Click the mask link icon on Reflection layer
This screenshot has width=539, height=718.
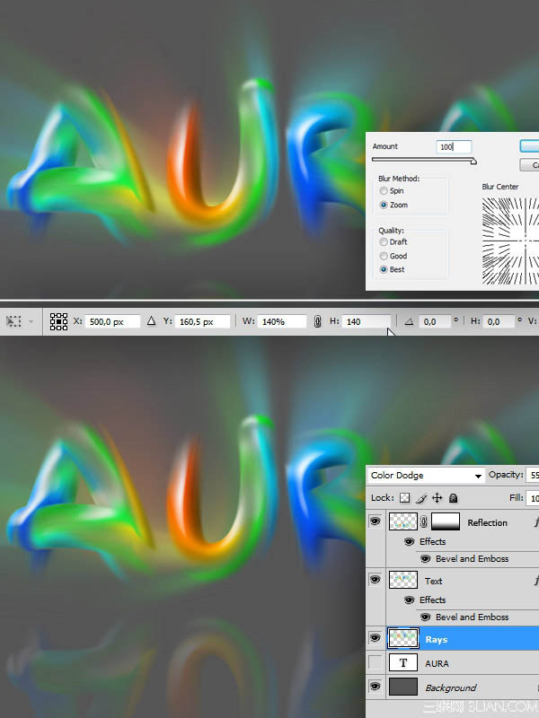424,521
